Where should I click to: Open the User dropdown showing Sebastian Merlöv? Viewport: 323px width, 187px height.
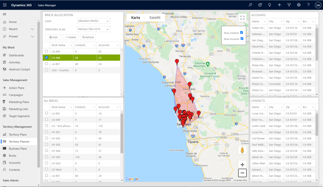(x=94, y=21)
